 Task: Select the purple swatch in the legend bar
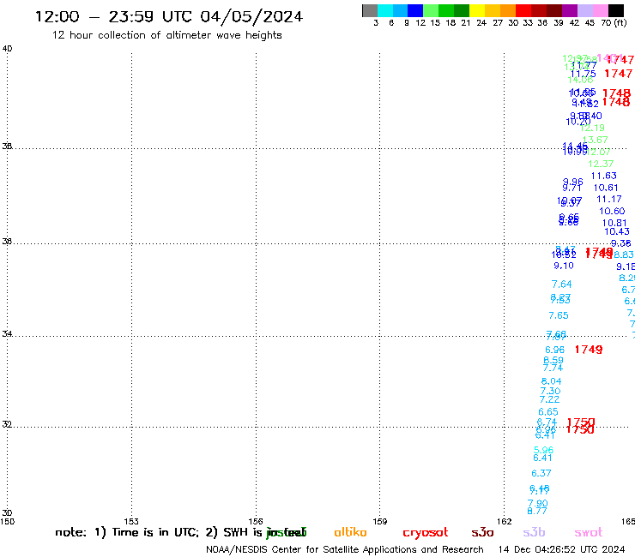(x=570, y=10)
